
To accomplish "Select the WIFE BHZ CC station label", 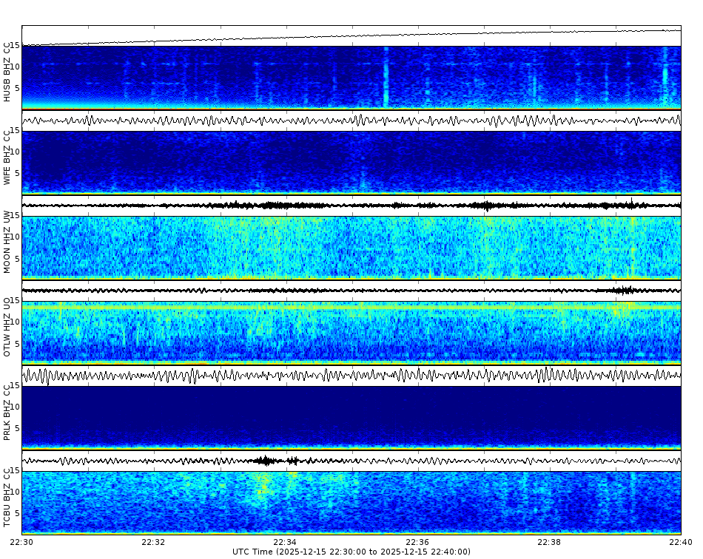I will coord(8,157).
